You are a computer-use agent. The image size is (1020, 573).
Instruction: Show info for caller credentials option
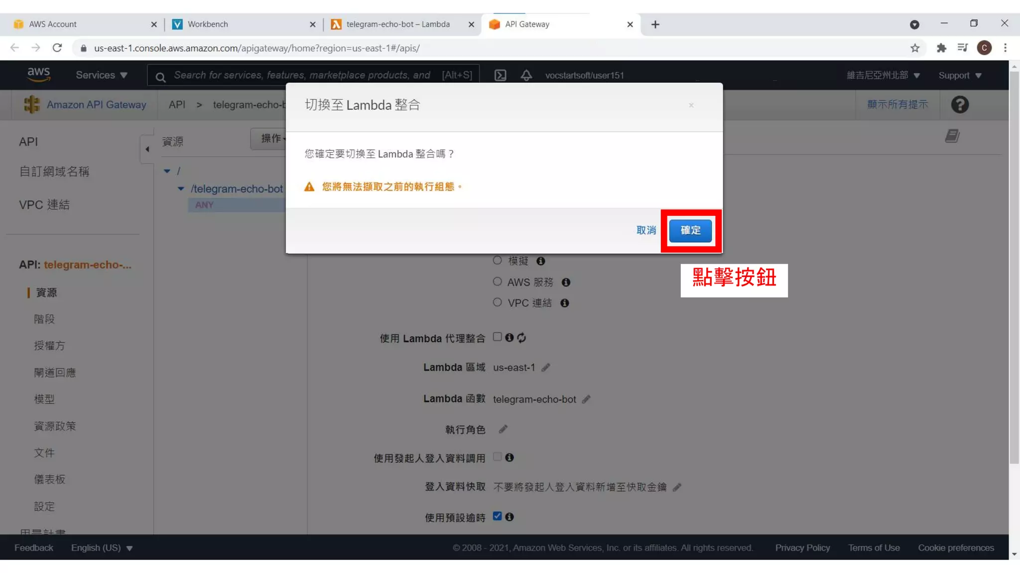(509, 457)
